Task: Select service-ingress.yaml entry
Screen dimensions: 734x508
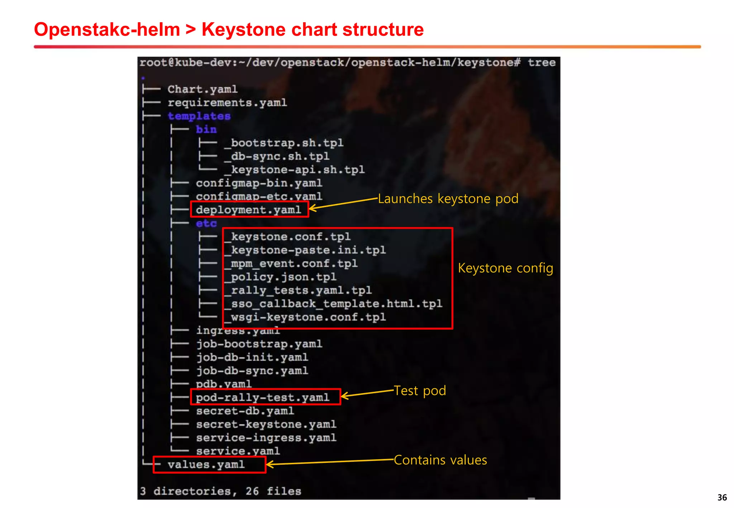Action: [x=266, y=438]
